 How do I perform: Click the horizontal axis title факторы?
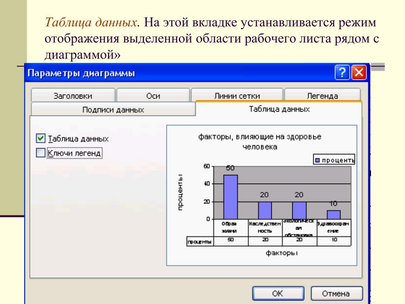[282, 253]
